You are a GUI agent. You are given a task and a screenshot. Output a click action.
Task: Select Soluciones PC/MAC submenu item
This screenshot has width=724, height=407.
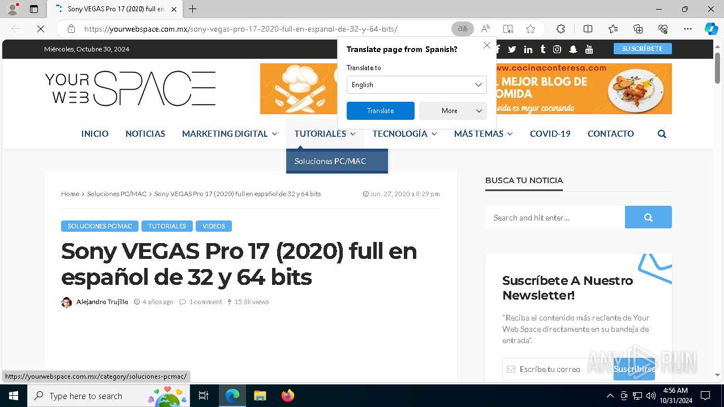pos(337,161)
